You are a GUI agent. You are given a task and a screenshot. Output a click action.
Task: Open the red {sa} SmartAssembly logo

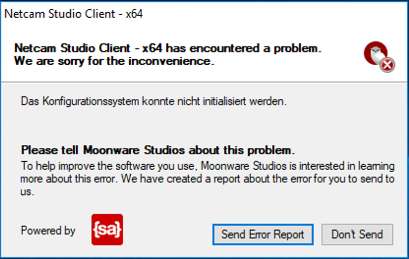107,230
